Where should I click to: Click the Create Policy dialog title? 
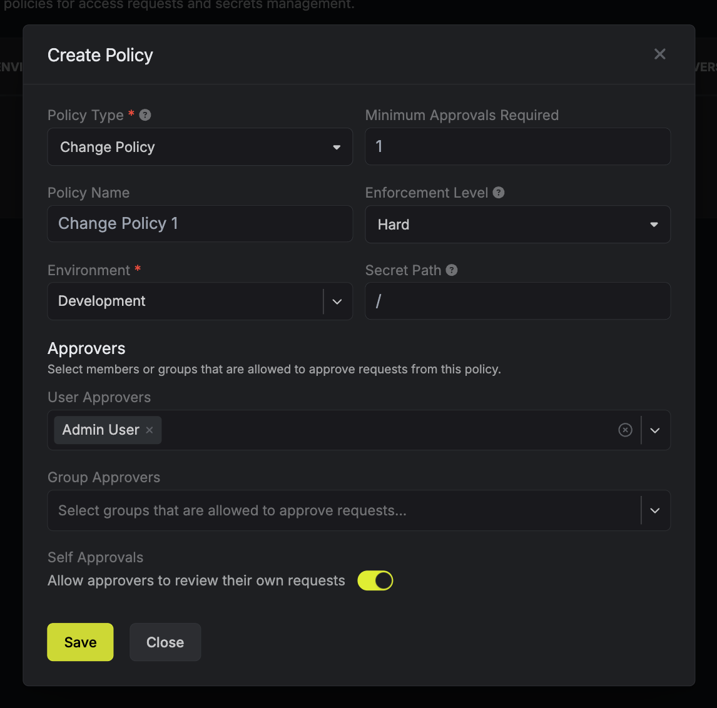point(100,55)
